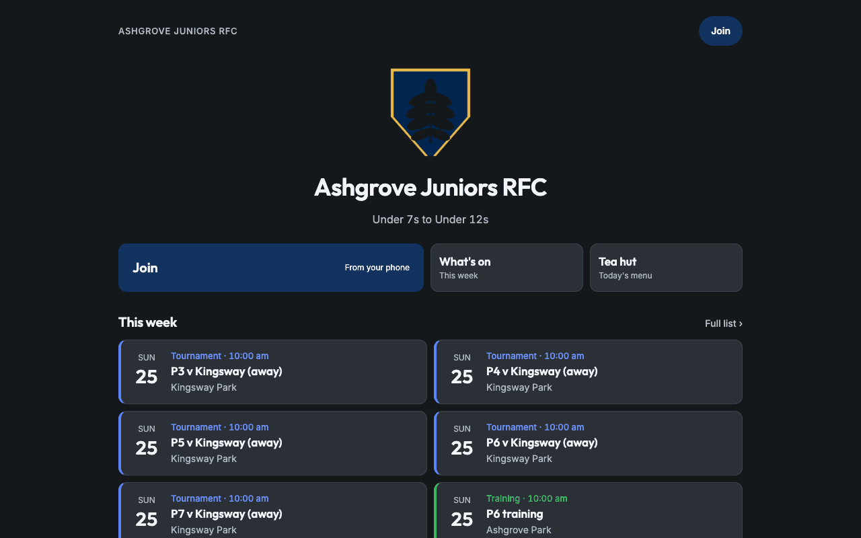Click the This week section heading
Image resolution: width=861 pixels, height=538 pixels.
[148, 322]
